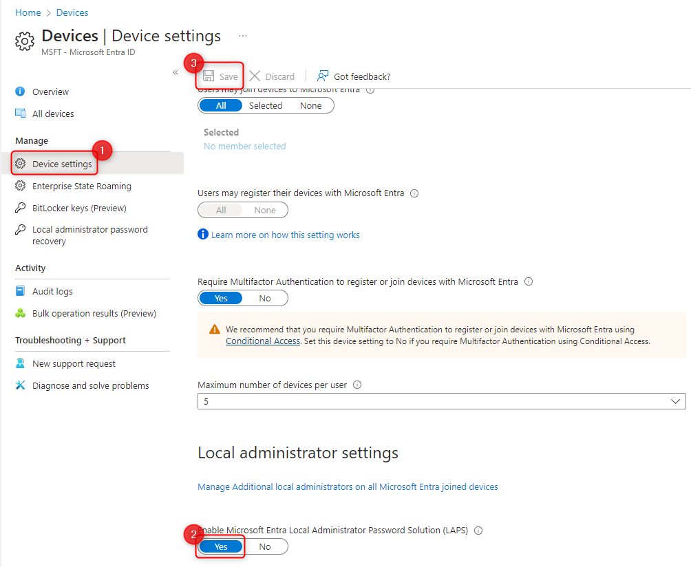Screen dimensions: 691x567
Task: Click the All devices monitor icon
Action: pyautogui.click(x=20, y=114)
